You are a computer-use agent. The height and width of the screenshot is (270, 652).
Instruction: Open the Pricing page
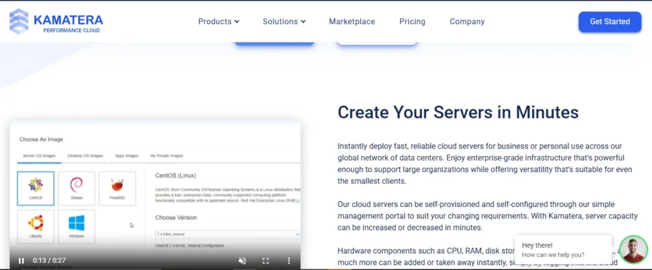[412, 22]
